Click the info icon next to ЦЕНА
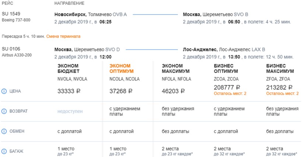Image resolution: width=302 pixels, height=157 pixels. [x=4, y=91]
